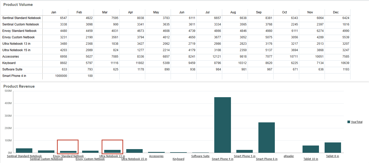Select the Tablet 8 in link
This screenshot has width=369, height=163.
pos(332,156)
